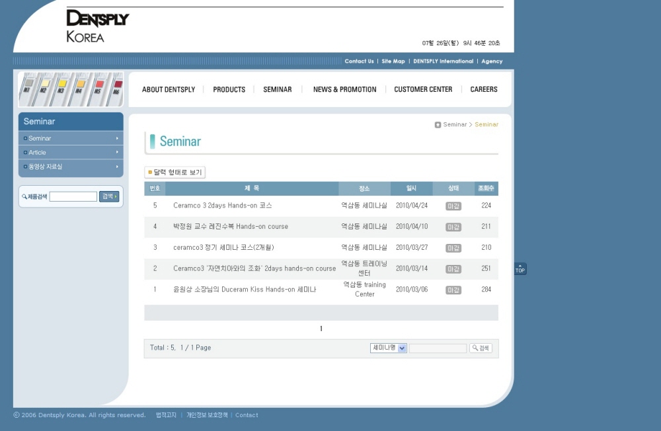Click the product search input field
The width and height of the screenshot is (661, 431).
73,196
